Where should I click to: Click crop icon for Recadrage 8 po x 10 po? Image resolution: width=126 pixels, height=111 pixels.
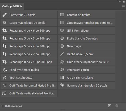[5, 62]
